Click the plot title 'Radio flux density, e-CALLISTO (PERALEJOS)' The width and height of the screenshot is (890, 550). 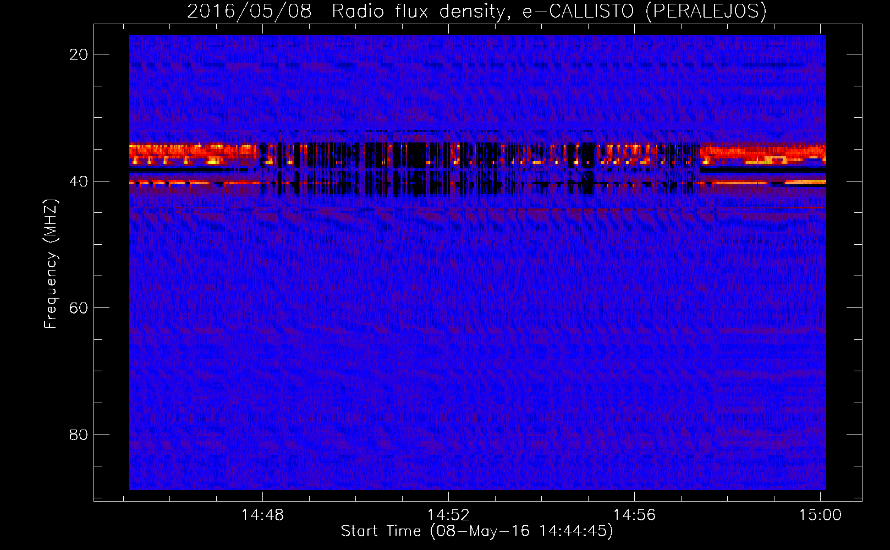tap(549, 12)
